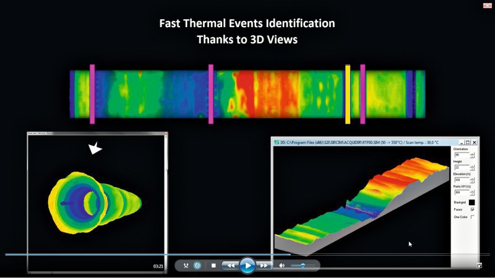Screen dimensions: 495x278
Task: Click the white arrow indicator in left viewer
Action: (x=94, y=148)
